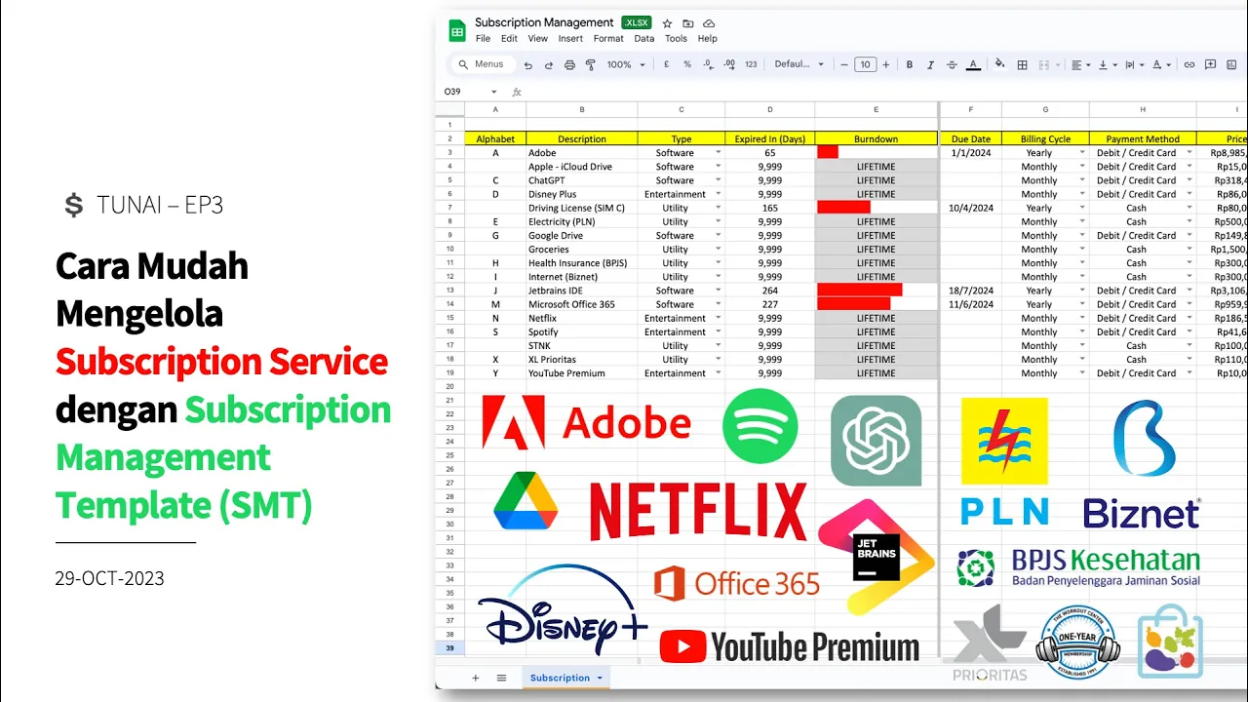
Task: Open the Help menu
Action: click(708, 39)
